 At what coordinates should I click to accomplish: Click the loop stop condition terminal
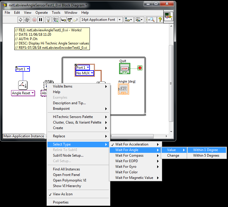pyautogui.click(x=140, y=68)
